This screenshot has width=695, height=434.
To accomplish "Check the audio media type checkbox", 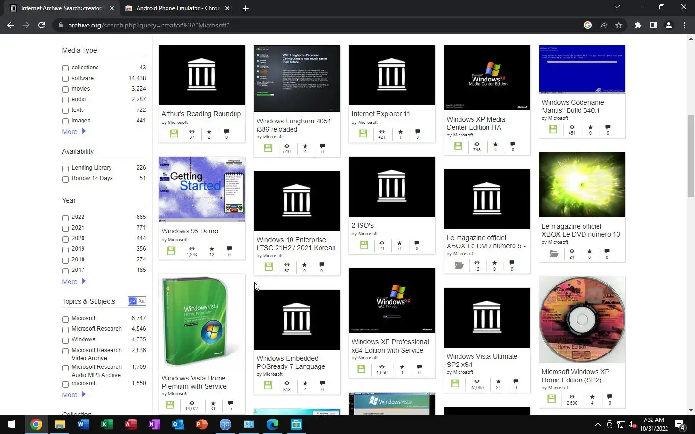I will (65, 100).
